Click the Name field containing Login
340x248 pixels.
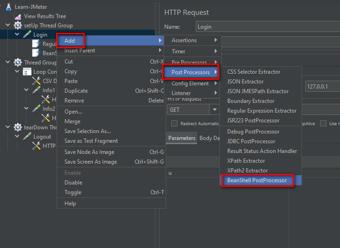[268, 27]
